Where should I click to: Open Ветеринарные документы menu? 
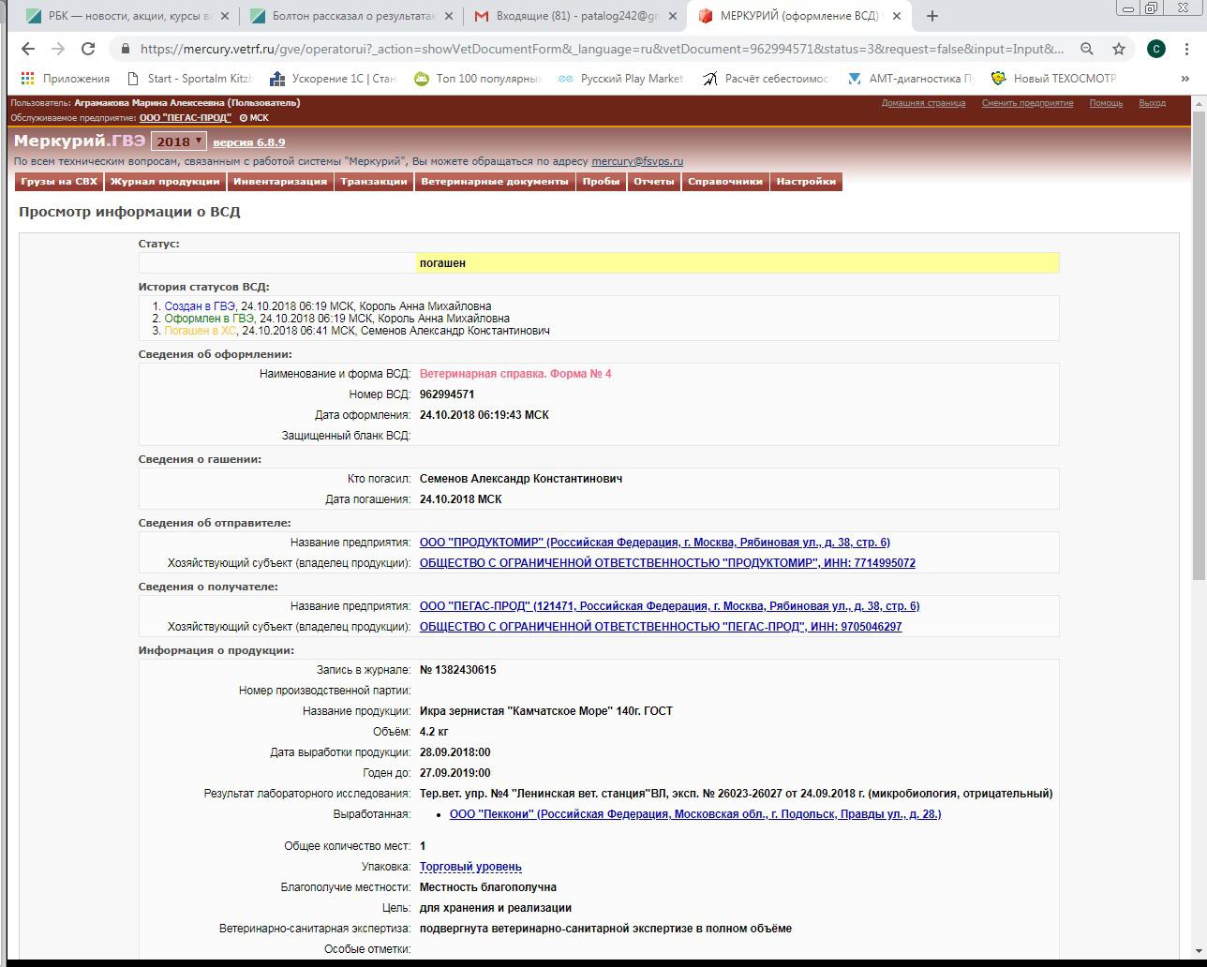click(495, 182)
